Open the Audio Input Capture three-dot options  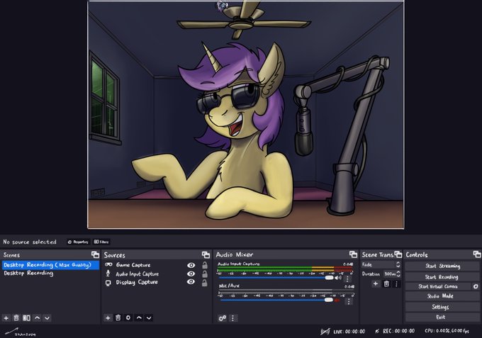347,278
